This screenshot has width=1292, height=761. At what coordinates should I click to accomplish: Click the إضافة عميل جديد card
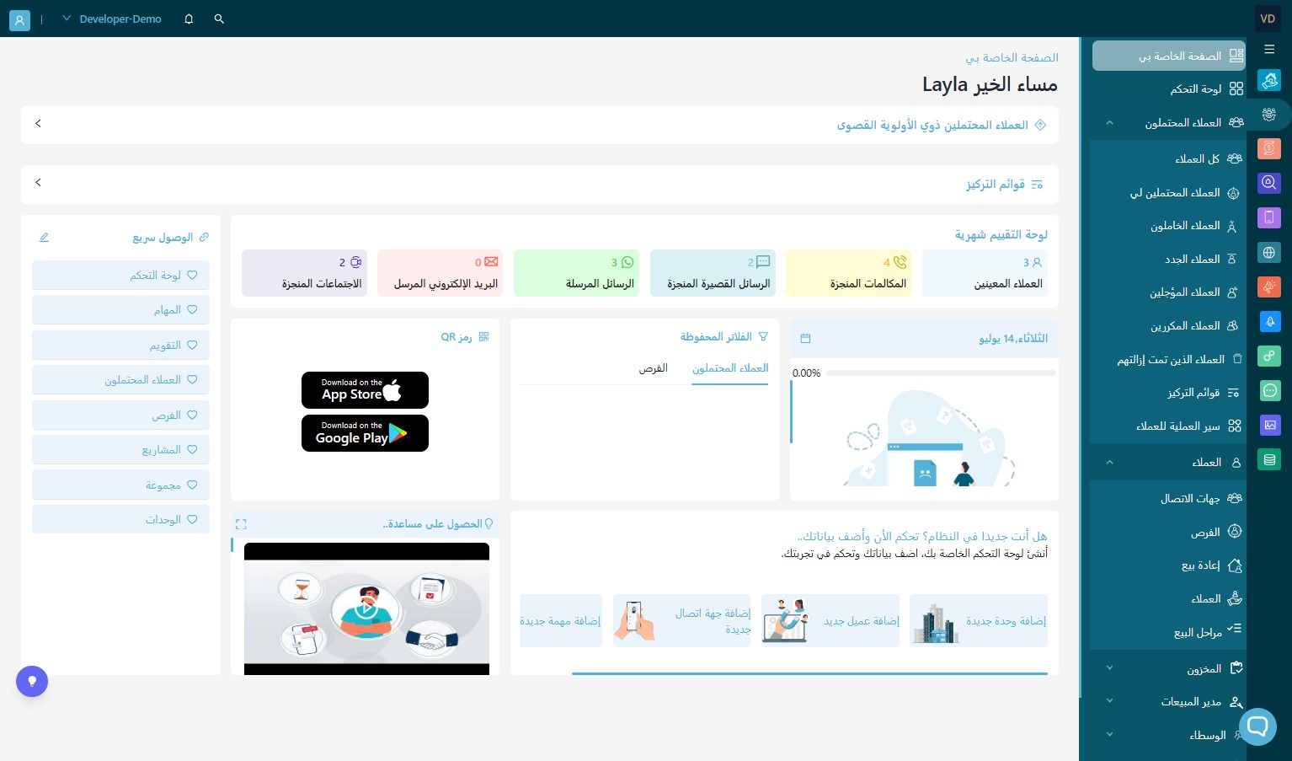[x=830, y=620]
